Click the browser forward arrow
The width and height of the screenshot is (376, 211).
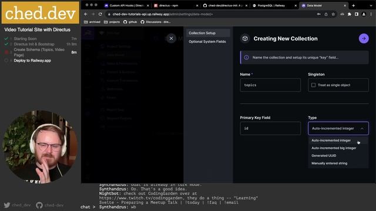(x=93, y=14)
